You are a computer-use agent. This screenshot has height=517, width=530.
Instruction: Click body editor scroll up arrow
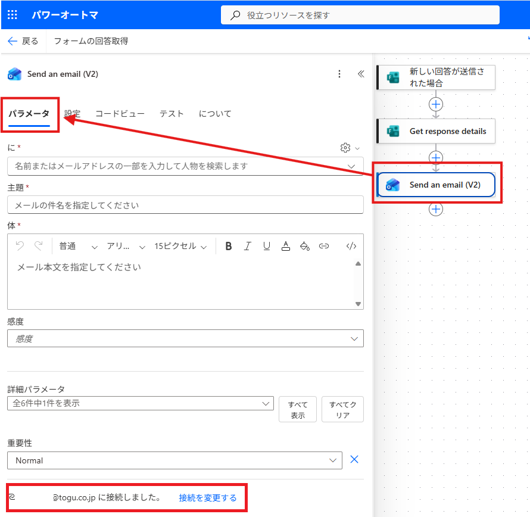358,264
